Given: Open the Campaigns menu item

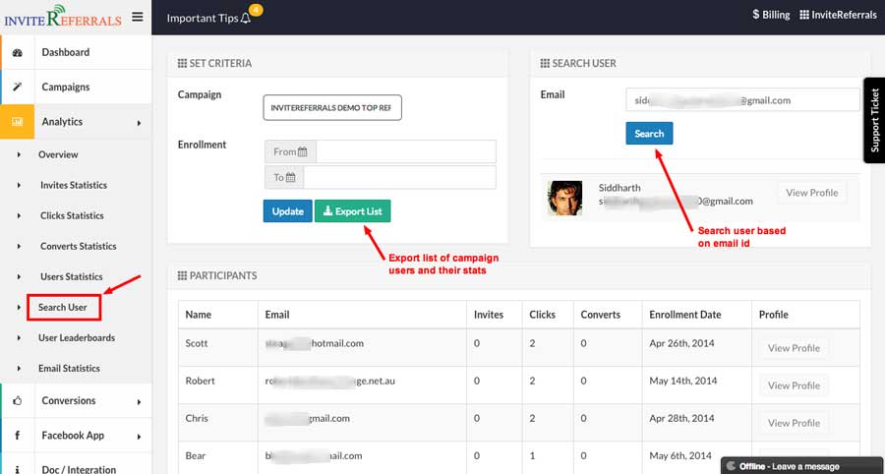Looking at the screenshot, I should 66,87.
